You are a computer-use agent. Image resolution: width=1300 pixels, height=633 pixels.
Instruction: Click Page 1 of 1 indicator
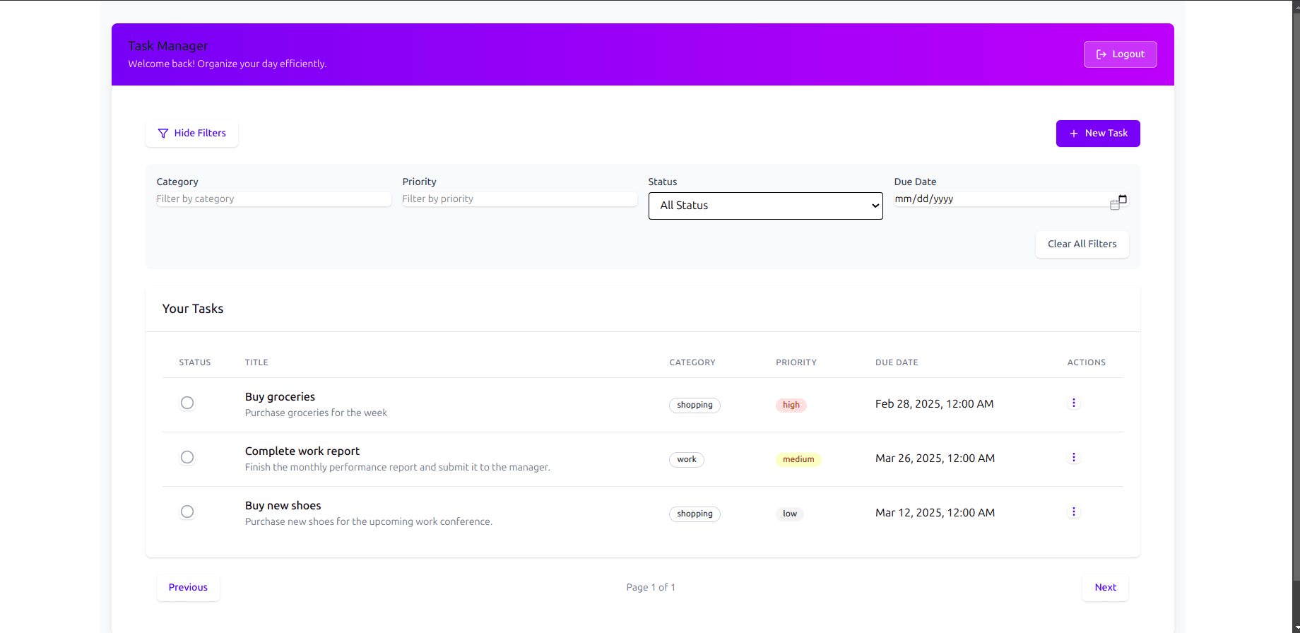[x=651, y=588]
